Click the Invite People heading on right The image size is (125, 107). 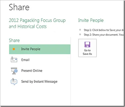pyautogui.click(x=91, y=20)
